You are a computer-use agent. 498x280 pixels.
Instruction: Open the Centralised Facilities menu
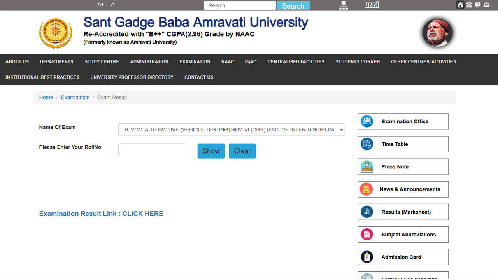tap(296, 61)
